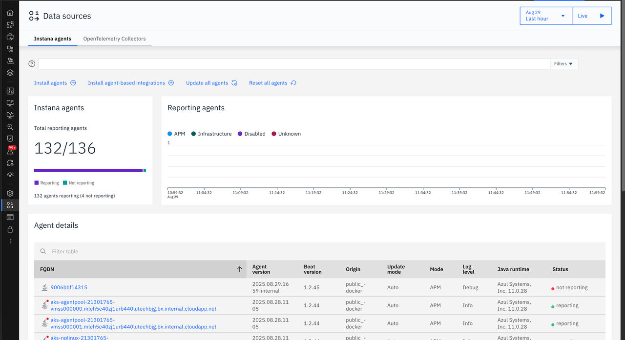Click into the Filter table field
Viewport: 625px width, 340px height.
[x=320, y=251]
